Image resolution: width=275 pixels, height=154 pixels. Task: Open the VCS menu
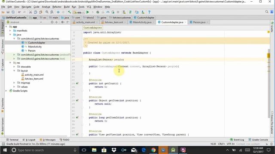coord(89,7)
